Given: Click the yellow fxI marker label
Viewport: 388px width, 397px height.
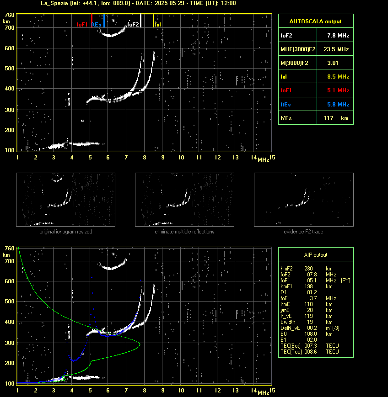Looking at the screenshot, I should 158,25.
